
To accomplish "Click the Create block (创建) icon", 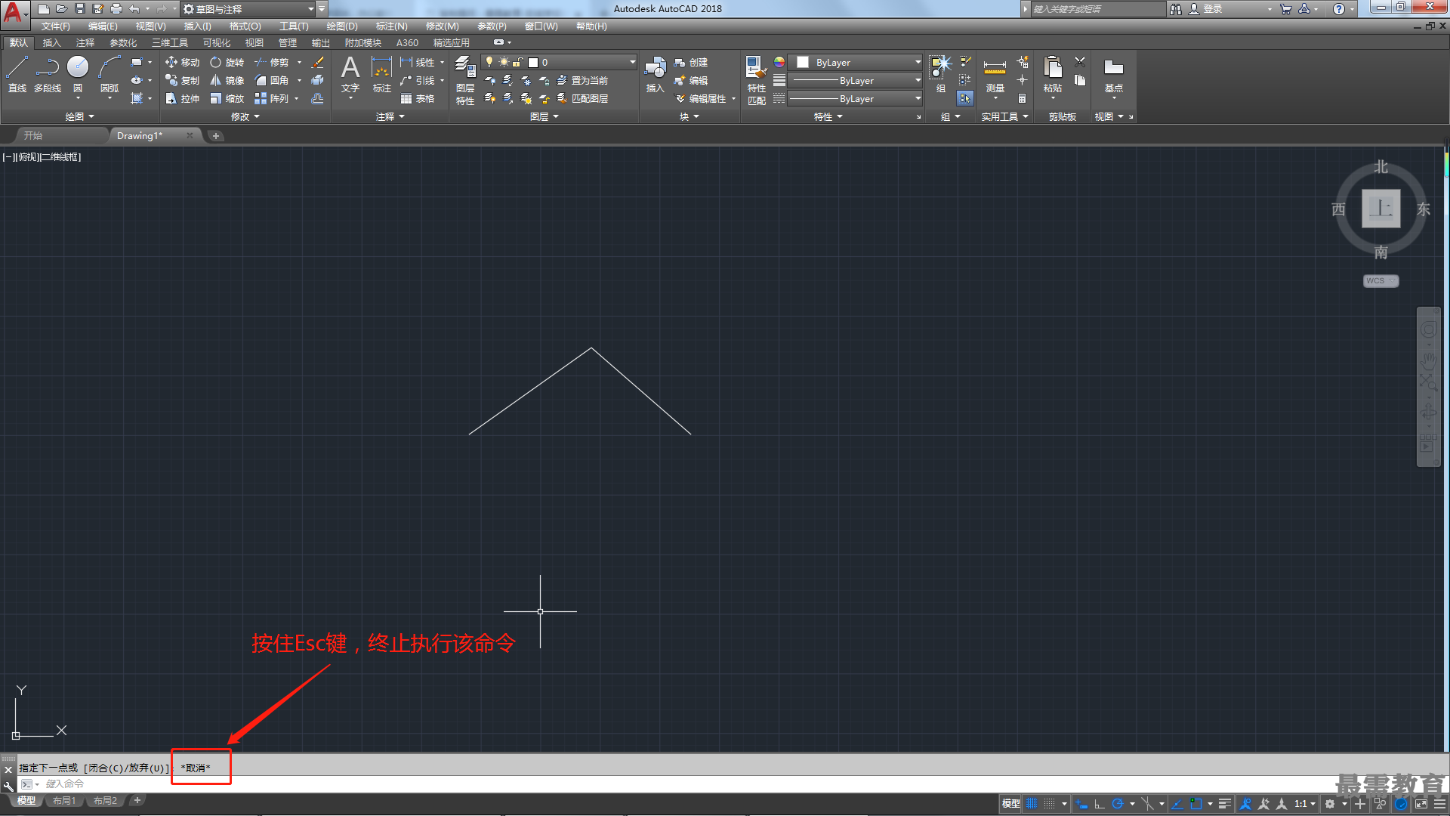I will point(691,63).
